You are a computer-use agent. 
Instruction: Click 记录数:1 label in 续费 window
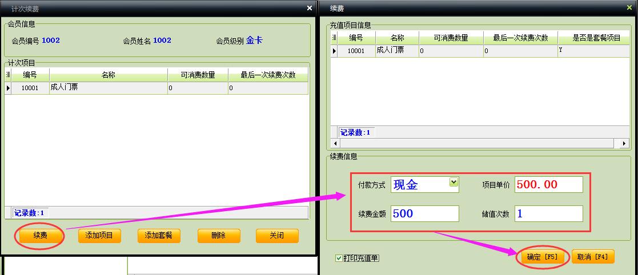point(356,132)
